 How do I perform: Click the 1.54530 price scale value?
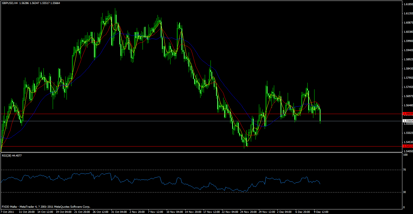[x=408, y=142]
